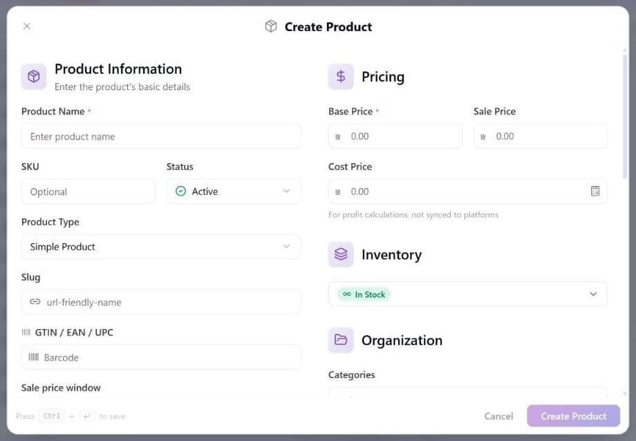Click the 'Product Name' field label
636x441 pixels.
coord(53,111)
